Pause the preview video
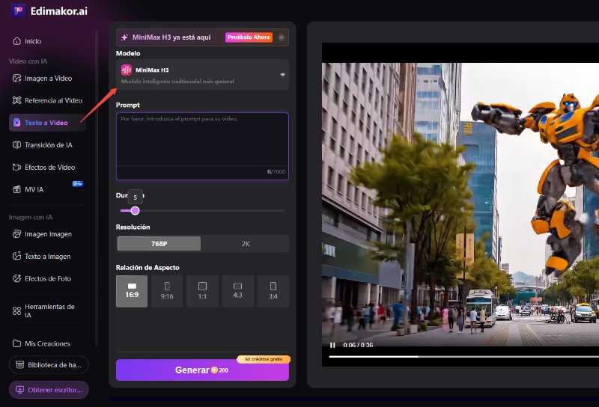The height and width of the screenshot is (407, 599). tap(332, 345)
